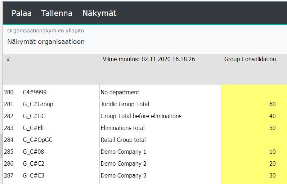Image resolution: width=287 pixels, height=184 pixels.
Task: Click the G_C#Eli code cell
Action: (x=33, y=128)
